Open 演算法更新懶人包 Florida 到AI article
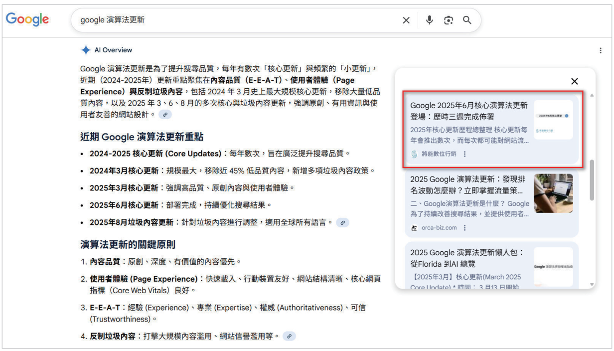The width and height of the screenshot is (614, 351). 468,258
